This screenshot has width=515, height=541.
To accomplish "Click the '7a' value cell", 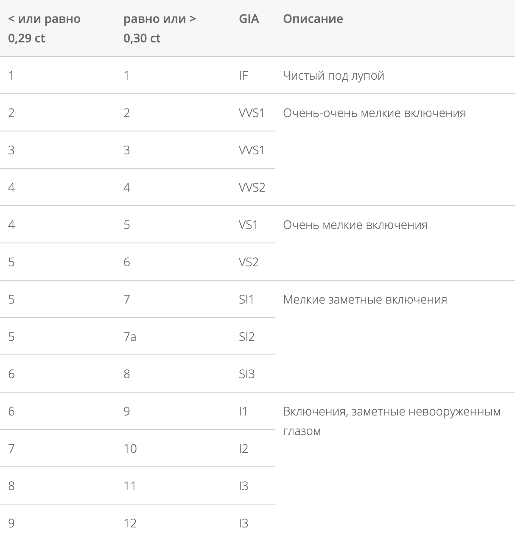I will [130, 337].
